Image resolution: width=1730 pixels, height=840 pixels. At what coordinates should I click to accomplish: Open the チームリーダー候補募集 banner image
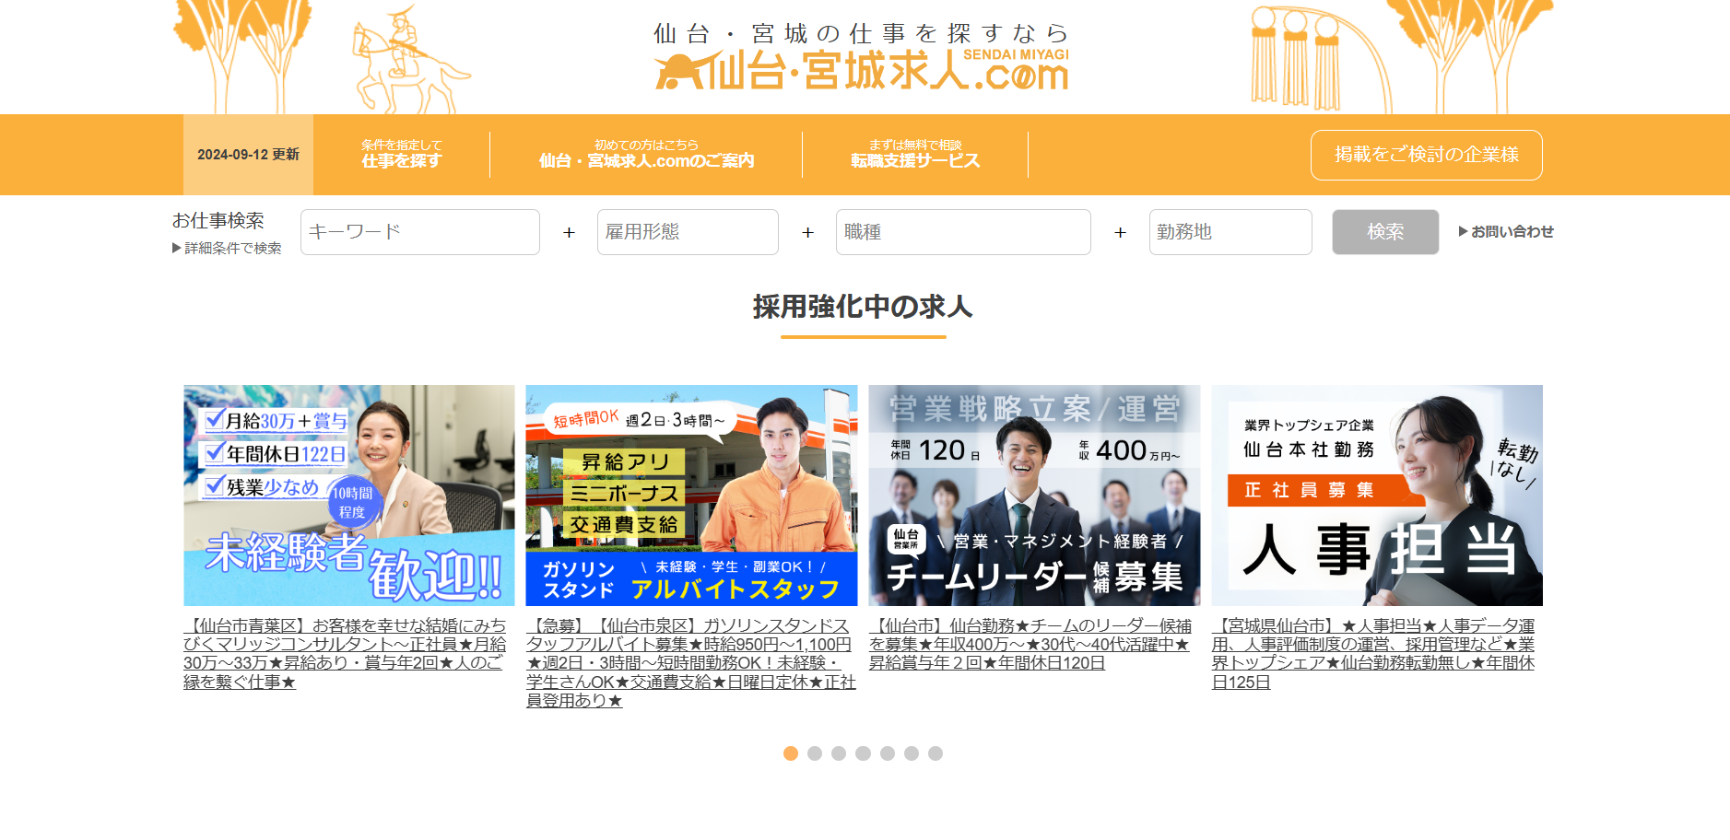(x=1034, y=495)
